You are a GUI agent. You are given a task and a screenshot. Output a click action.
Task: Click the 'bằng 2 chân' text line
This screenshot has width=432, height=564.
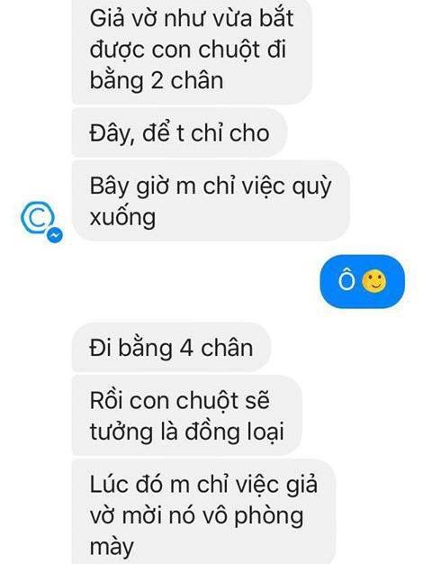click(x=157, y=80)
